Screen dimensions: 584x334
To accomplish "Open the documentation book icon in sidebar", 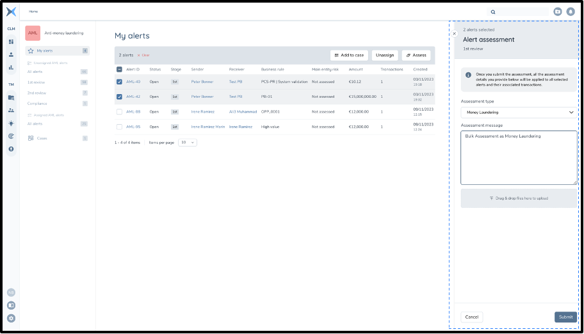I will (11, 305).
